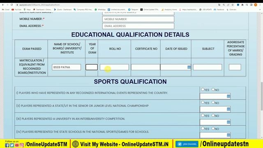
Task: Click the Facebook follow icon in banner
Action: [x=7, y=145]
